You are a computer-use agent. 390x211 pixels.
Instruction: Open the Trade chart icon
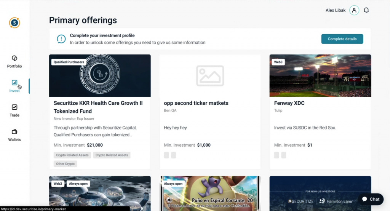[14, 107]
